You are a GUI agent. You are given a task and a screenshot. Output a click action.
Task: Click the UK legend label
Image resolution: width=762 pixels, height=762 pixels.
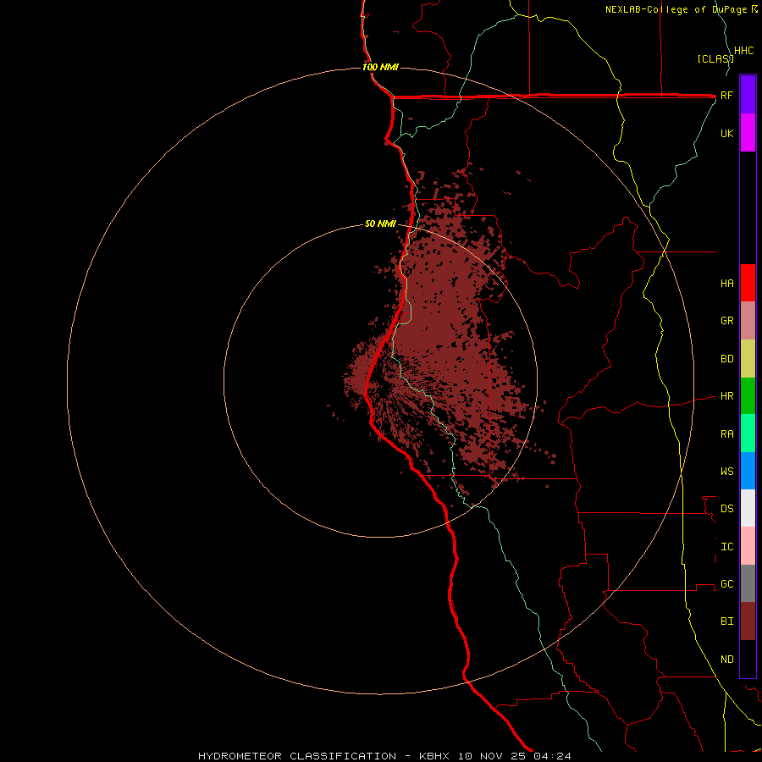[x=726, y=133]
